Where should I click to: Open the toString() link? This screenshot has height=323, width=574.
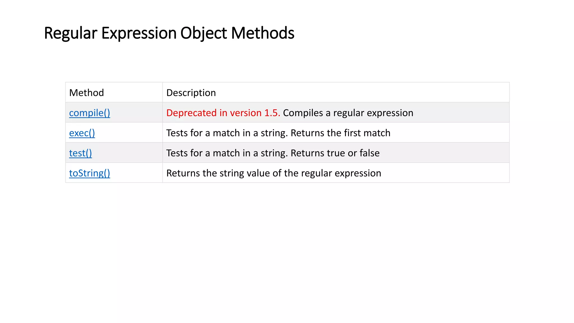(x=89, y=173)
